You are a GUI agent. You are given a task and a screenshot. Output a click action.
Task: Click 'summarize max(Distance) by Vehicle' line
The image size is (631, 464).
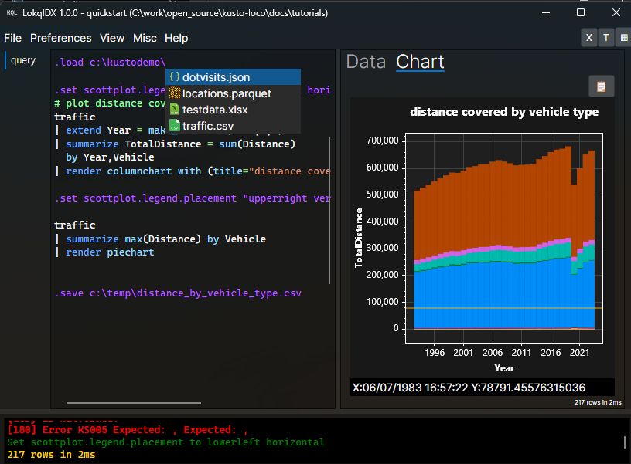[160, 239]
